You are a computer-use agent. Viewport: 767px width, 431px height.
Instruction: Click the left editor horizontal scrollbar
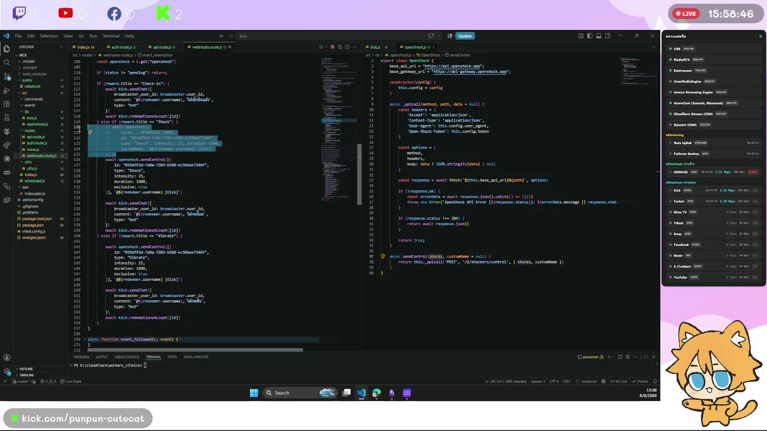(195, 350)
